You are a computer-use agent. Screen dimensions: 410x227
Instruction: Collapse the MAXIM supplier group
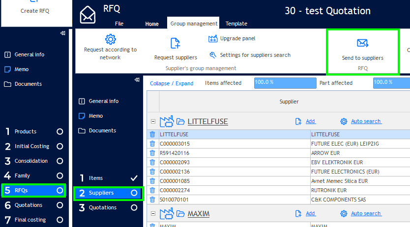click(153, 213)
